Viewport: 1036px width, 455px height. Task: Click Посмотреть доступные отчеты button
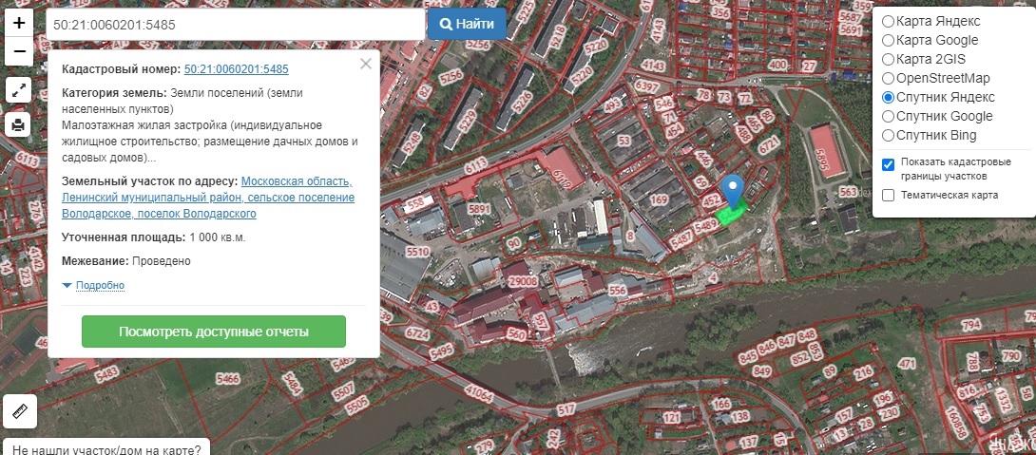click(214, 332)
